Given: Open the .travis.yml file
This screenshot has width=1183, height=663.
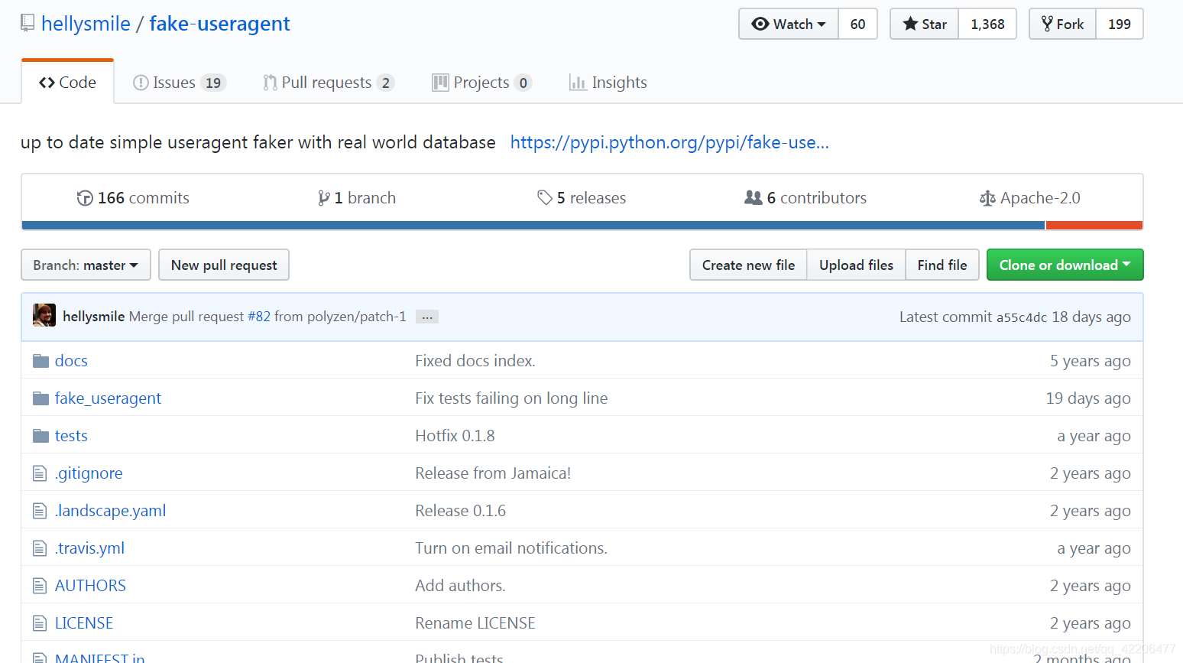Looking at the screenshot, I should [x=89, y=548].
